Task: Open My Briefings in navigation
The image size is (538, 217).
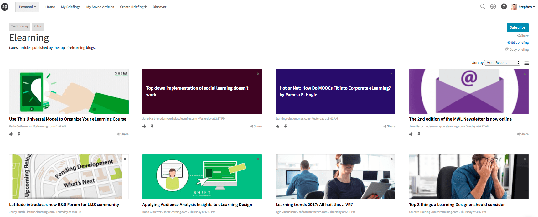Action: click(70, 7)
